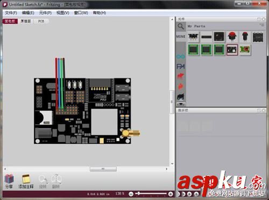Select the blue wire on the canvas
269x200 pixels.
pyautogui.click(x=59, y=82)
